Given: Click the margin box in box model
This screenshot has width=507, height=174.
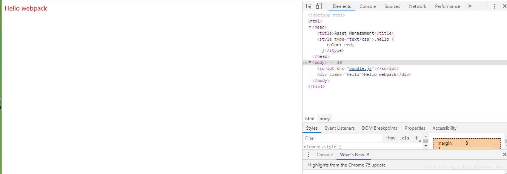Looking at the screenshot, I should 467,143.
